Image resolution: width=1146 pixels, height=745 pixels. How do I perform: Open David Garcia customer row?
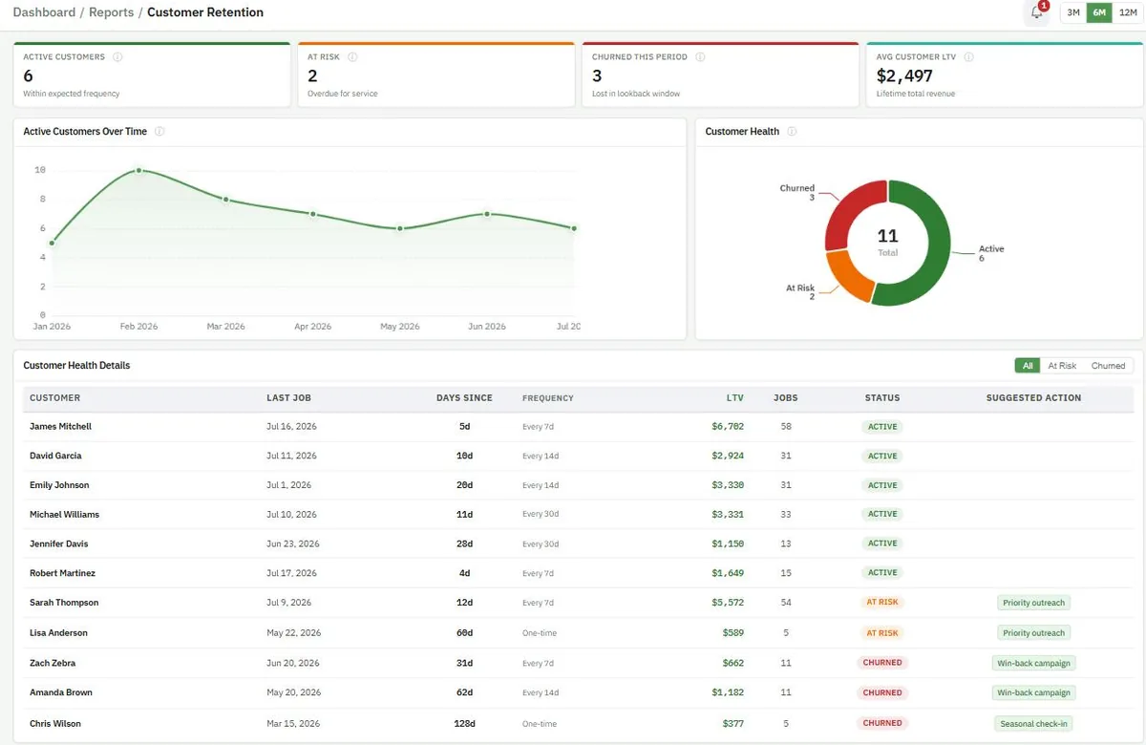(x=578, y=457)
